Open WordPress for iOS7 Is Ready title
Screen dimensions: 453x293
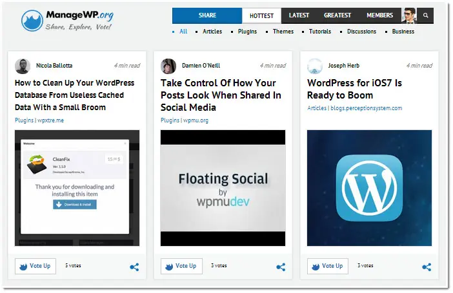pyautogui.click(x=354, y=89)
